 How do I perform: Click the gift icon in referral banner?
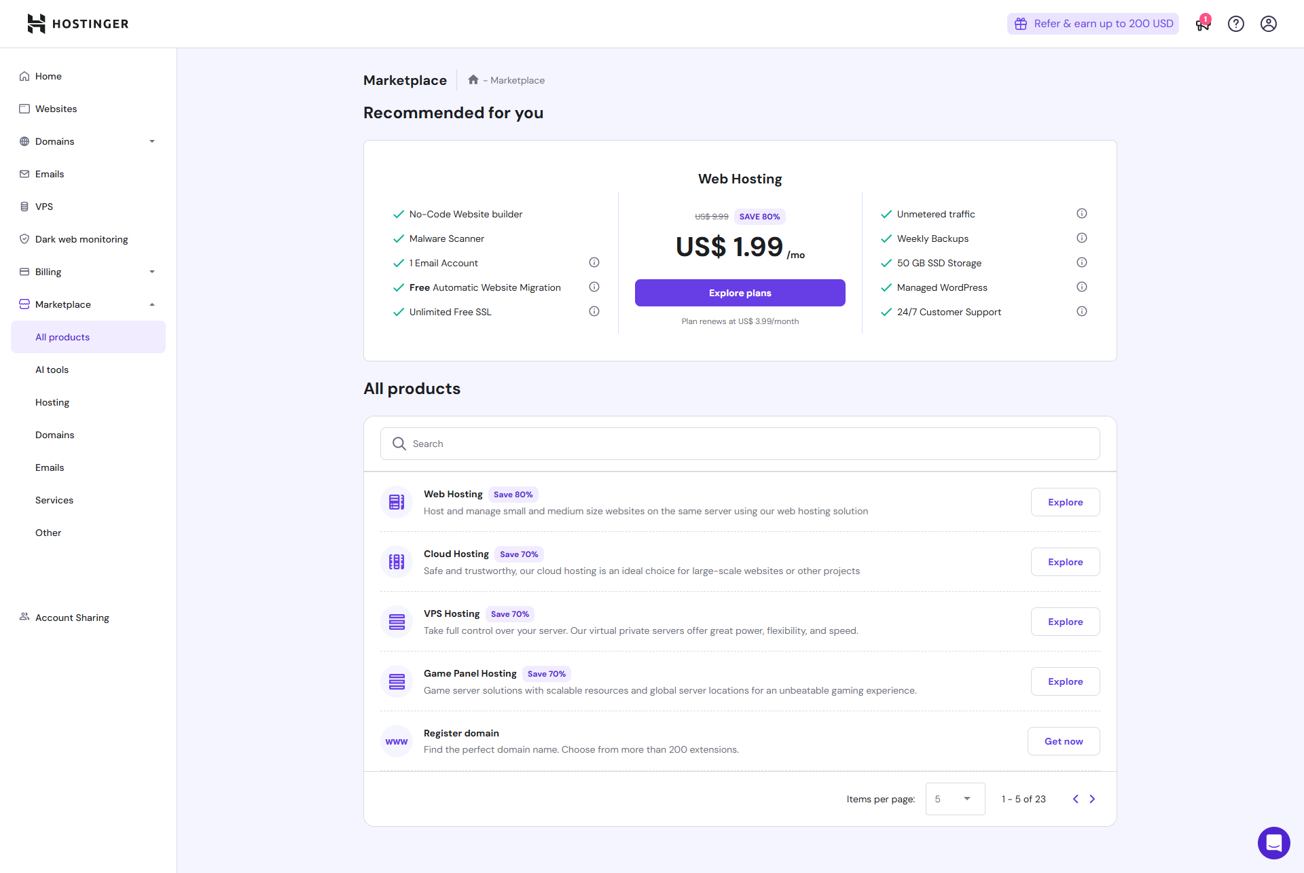click(x=1021, y=24)
